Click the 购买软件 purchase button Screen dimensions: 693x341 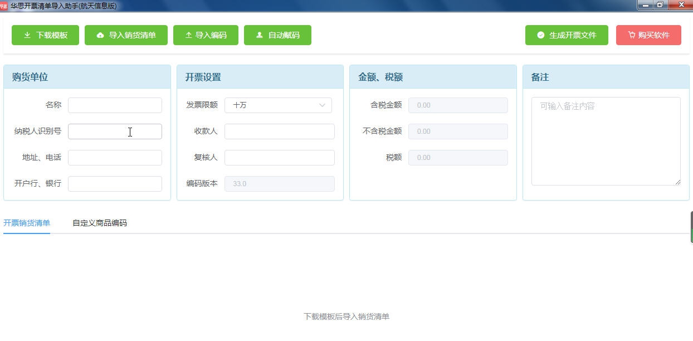648,35
